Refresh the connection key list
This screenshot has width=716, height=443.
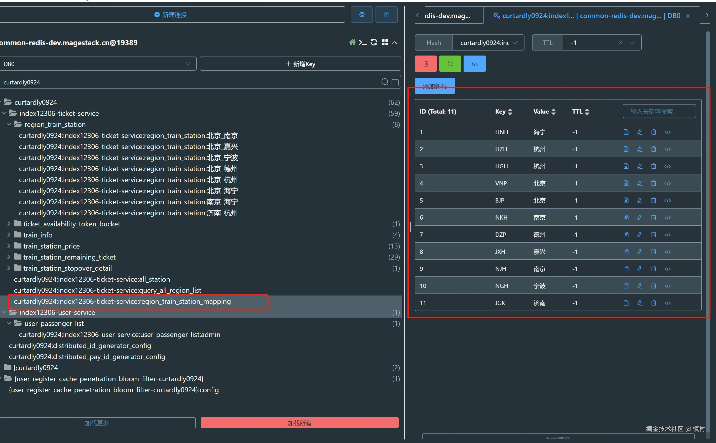373,42
